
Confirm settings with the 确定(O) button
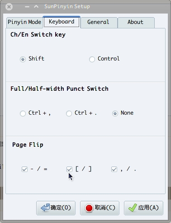pyautogui.click(x=56, y=208)
